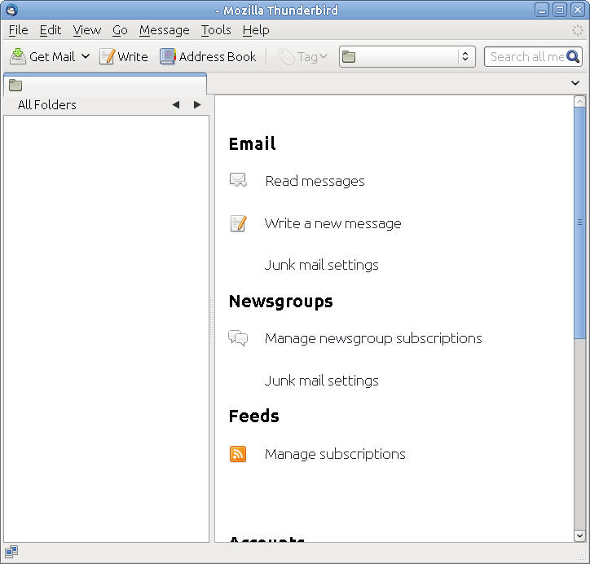This screenshot has height=564, width=590.
Task: Click the folder pane splitter grip
Action: (x=212, y=319)
